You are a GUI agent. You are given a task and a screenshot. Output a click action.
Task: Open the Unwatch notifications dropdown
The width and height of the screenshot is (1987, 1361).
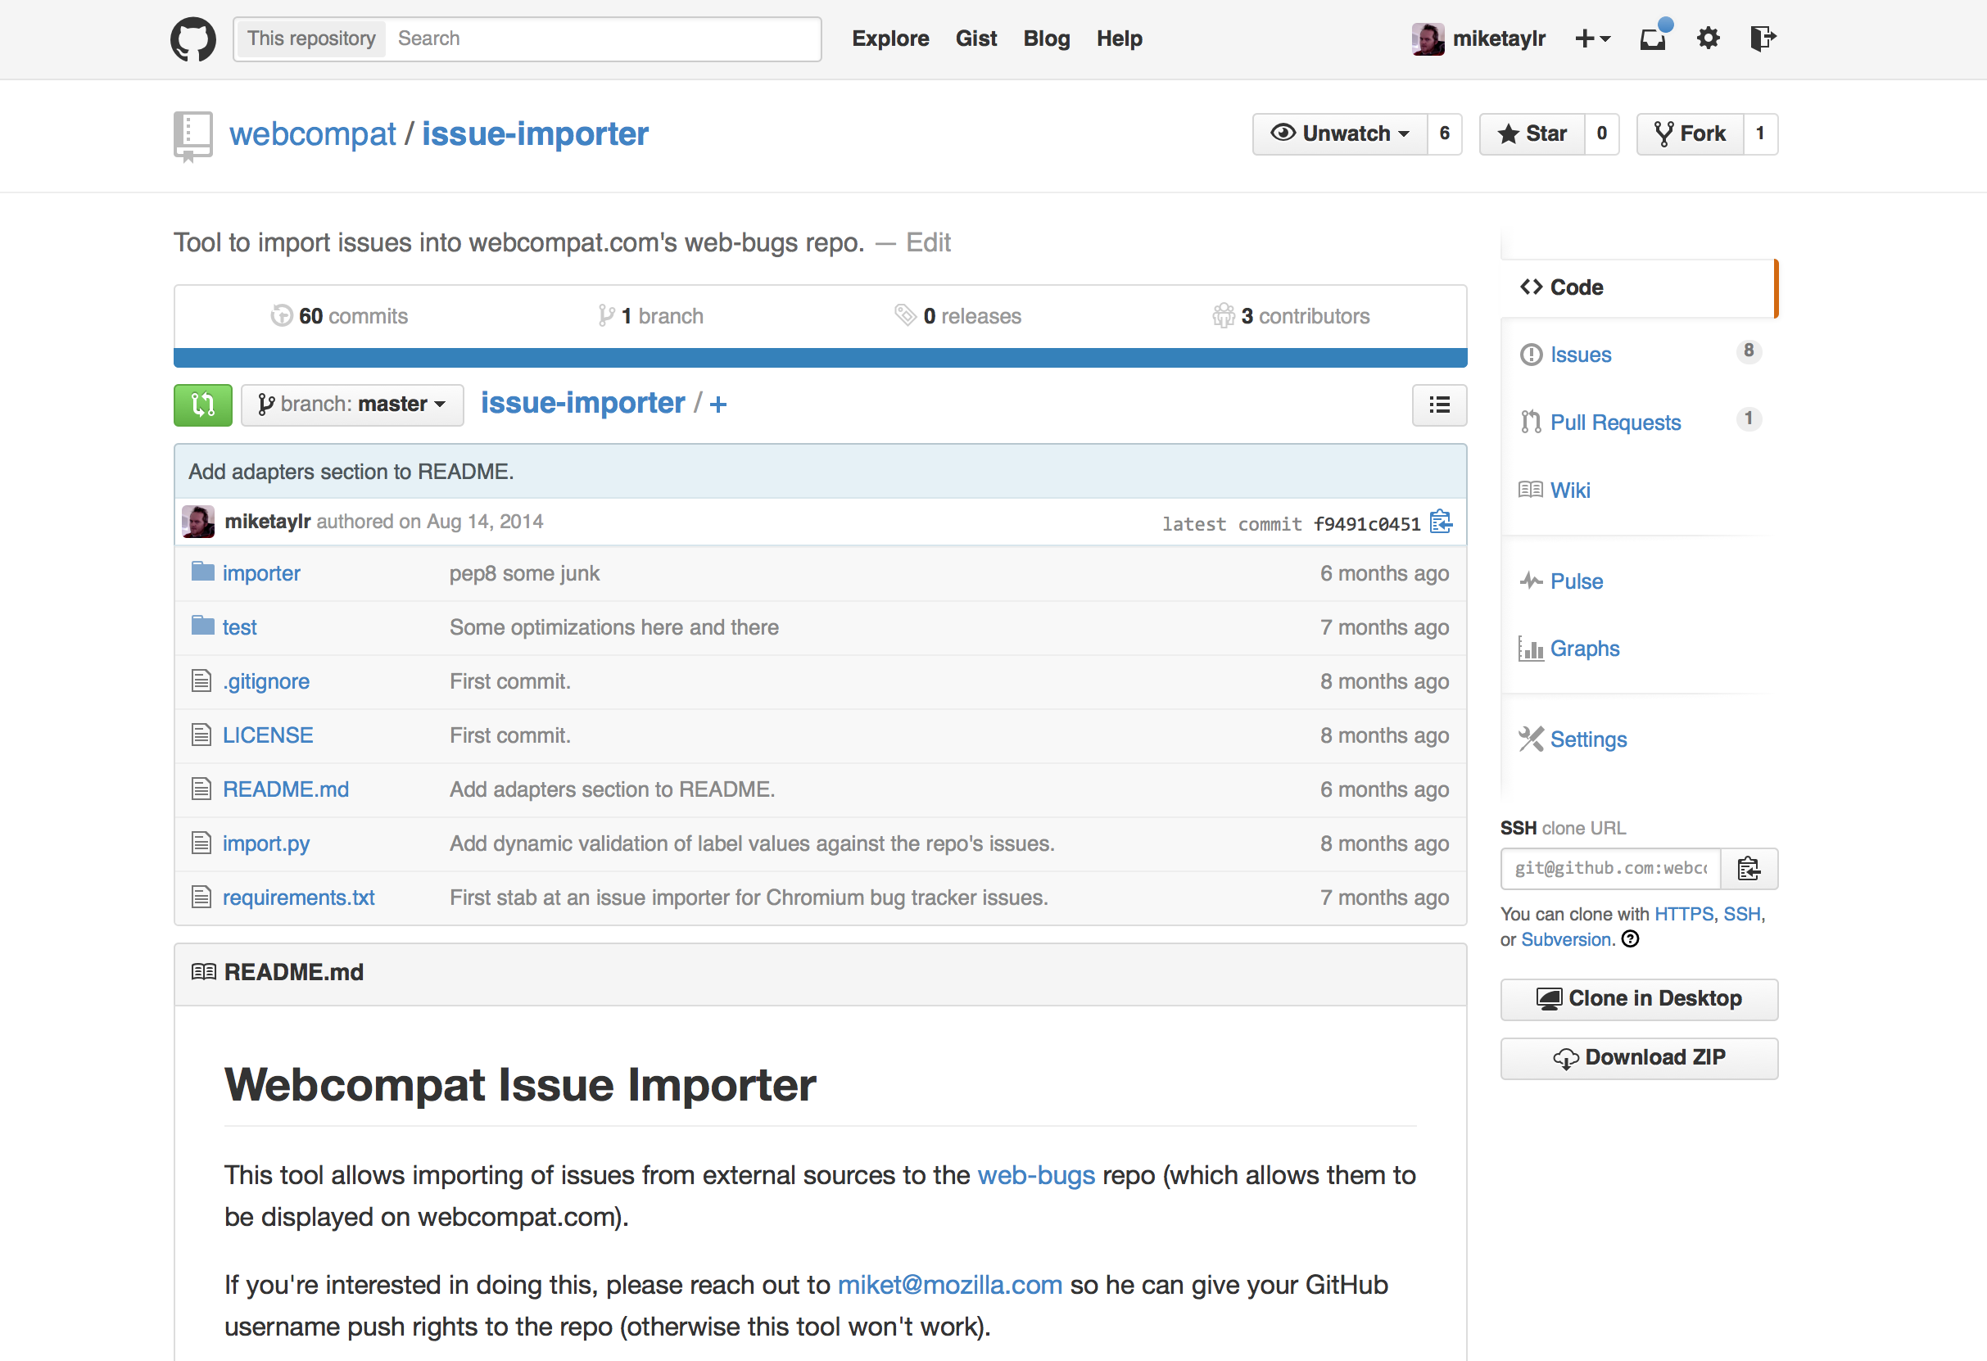click(1340, 134)
